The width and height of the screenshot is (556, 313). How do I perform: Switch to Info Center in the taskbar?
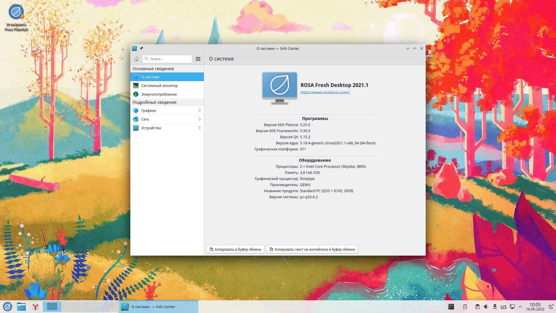158,307
